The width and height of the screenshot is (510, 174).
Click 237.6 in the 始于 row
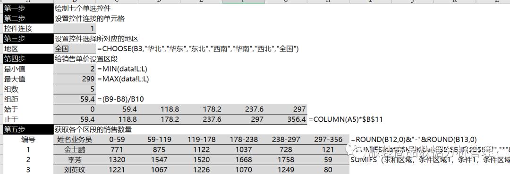click(244, 109)
